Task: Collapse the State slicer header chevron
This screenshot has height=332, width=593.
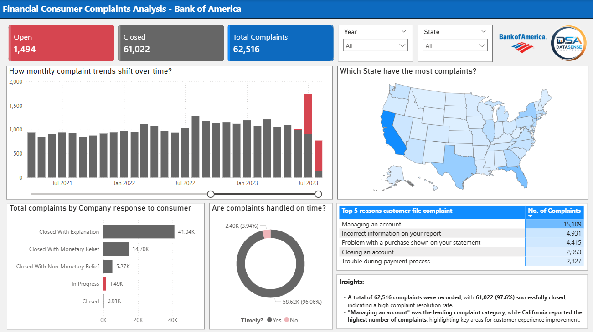Action: pos(484,31)
